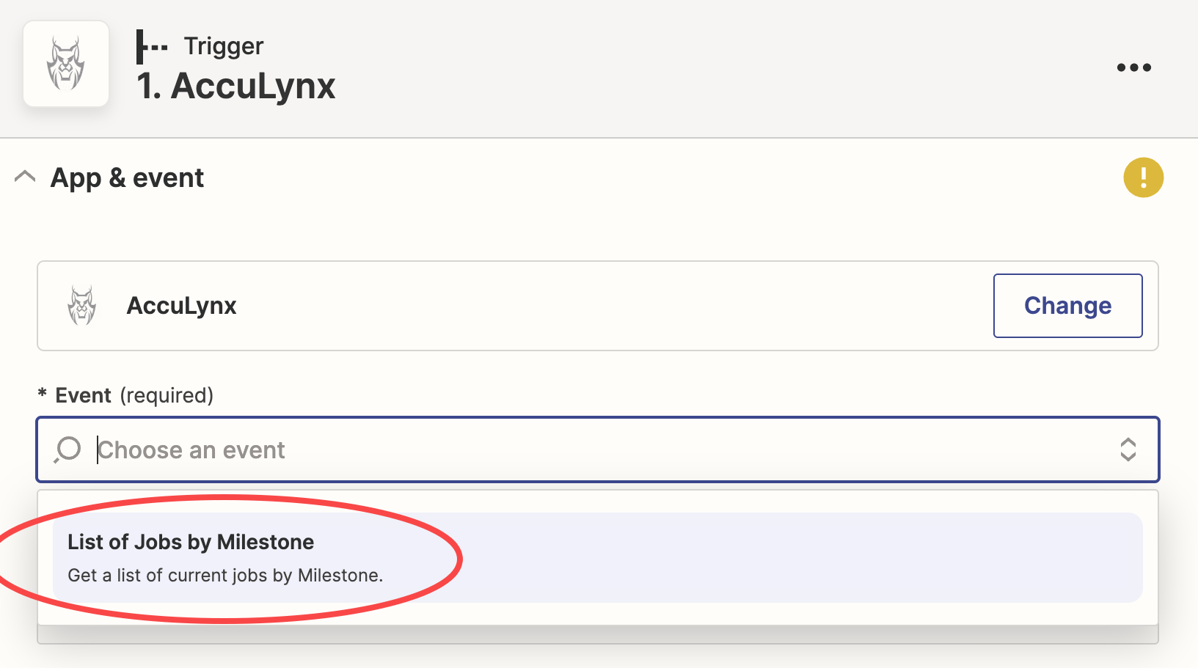Focus the Choose an event input field
Viewport: 1198px width, 668px height.
(x=598, y=449)
